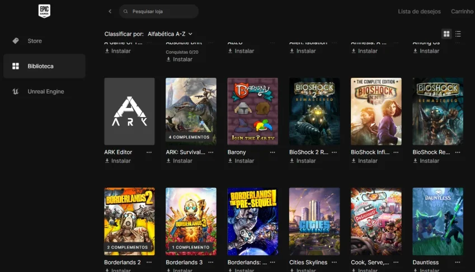Show 2 Complementos for Borderlands 2

(x=128, y=247)
